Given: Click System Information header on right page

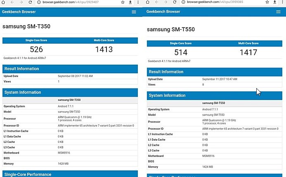Looking at the screenshot, I should pos(215,95).
